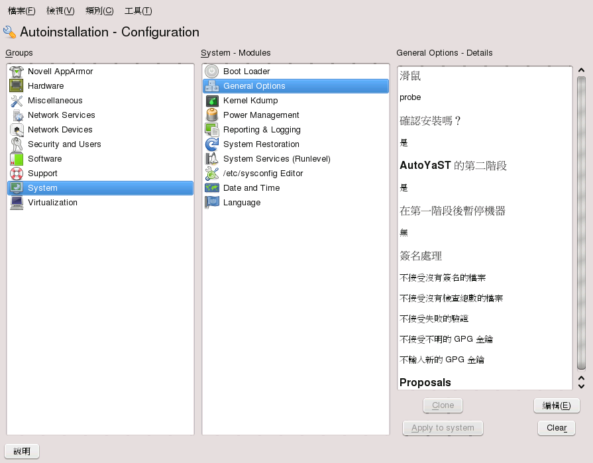Click the Apply to system button
Screen dimensions: 593x463
click(x=443, y=428)
